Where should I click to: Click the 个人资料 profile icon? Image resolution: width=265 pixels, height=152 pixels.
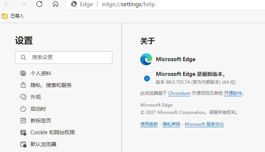(23, 73)
